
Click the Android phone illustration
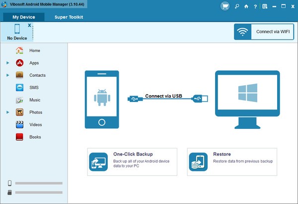tap(102, 100)
